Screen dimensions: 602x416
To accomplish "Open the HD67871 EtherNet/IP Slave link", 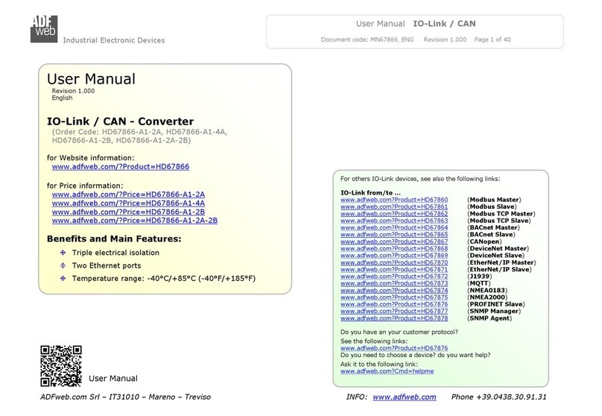I will point(394,269).
